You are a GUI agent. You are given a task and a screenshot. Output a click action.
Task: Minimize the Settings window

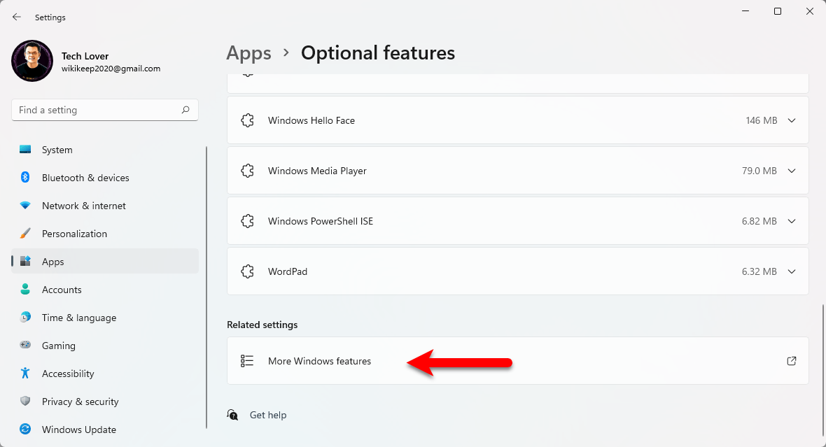[745, 11]
